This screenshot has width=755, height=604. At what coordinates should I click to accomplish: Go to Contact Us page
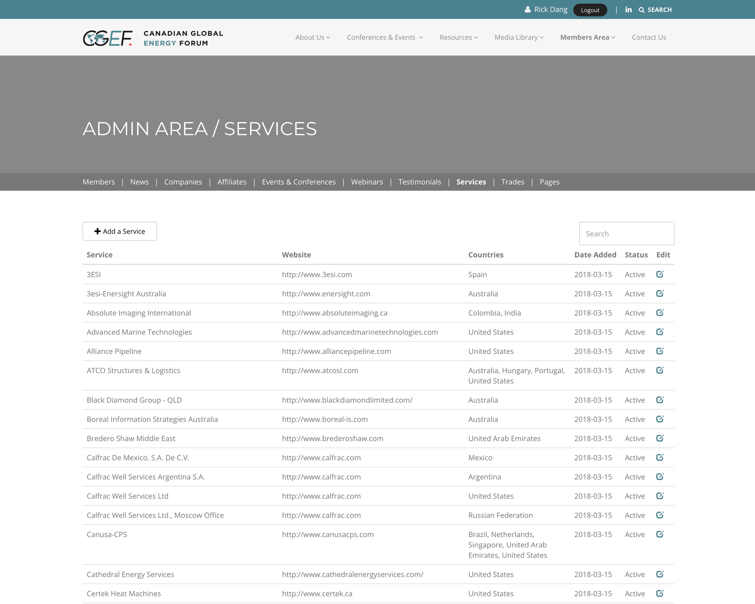click(x=649, y=37)
